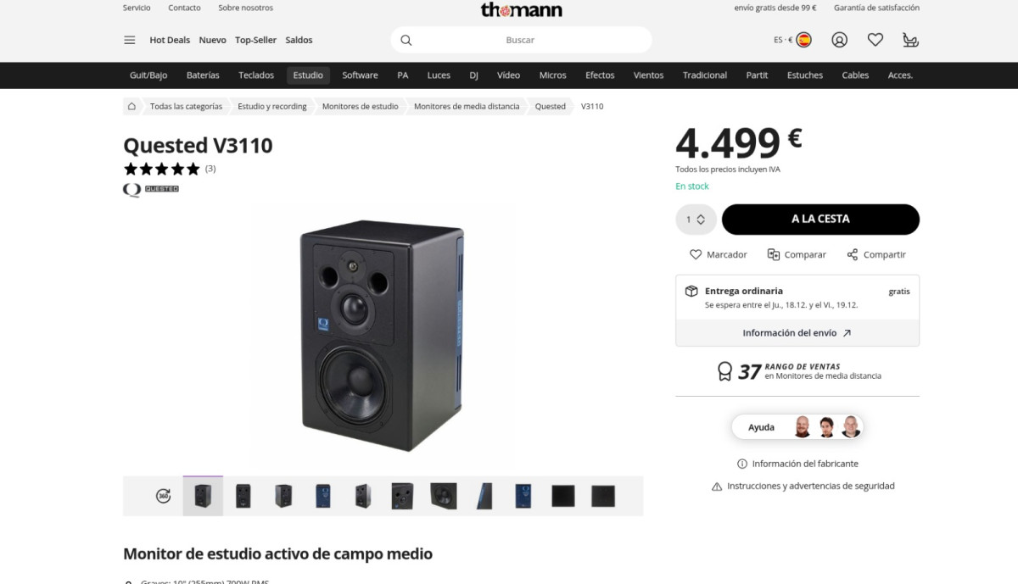This screenshot has width=1018, height=584.
Task: Select the Estudio category tab
Action: pyautogui.click(x=308, y=75)
